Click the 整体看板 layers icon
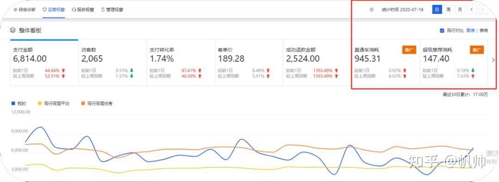 [x=12, y=30]
